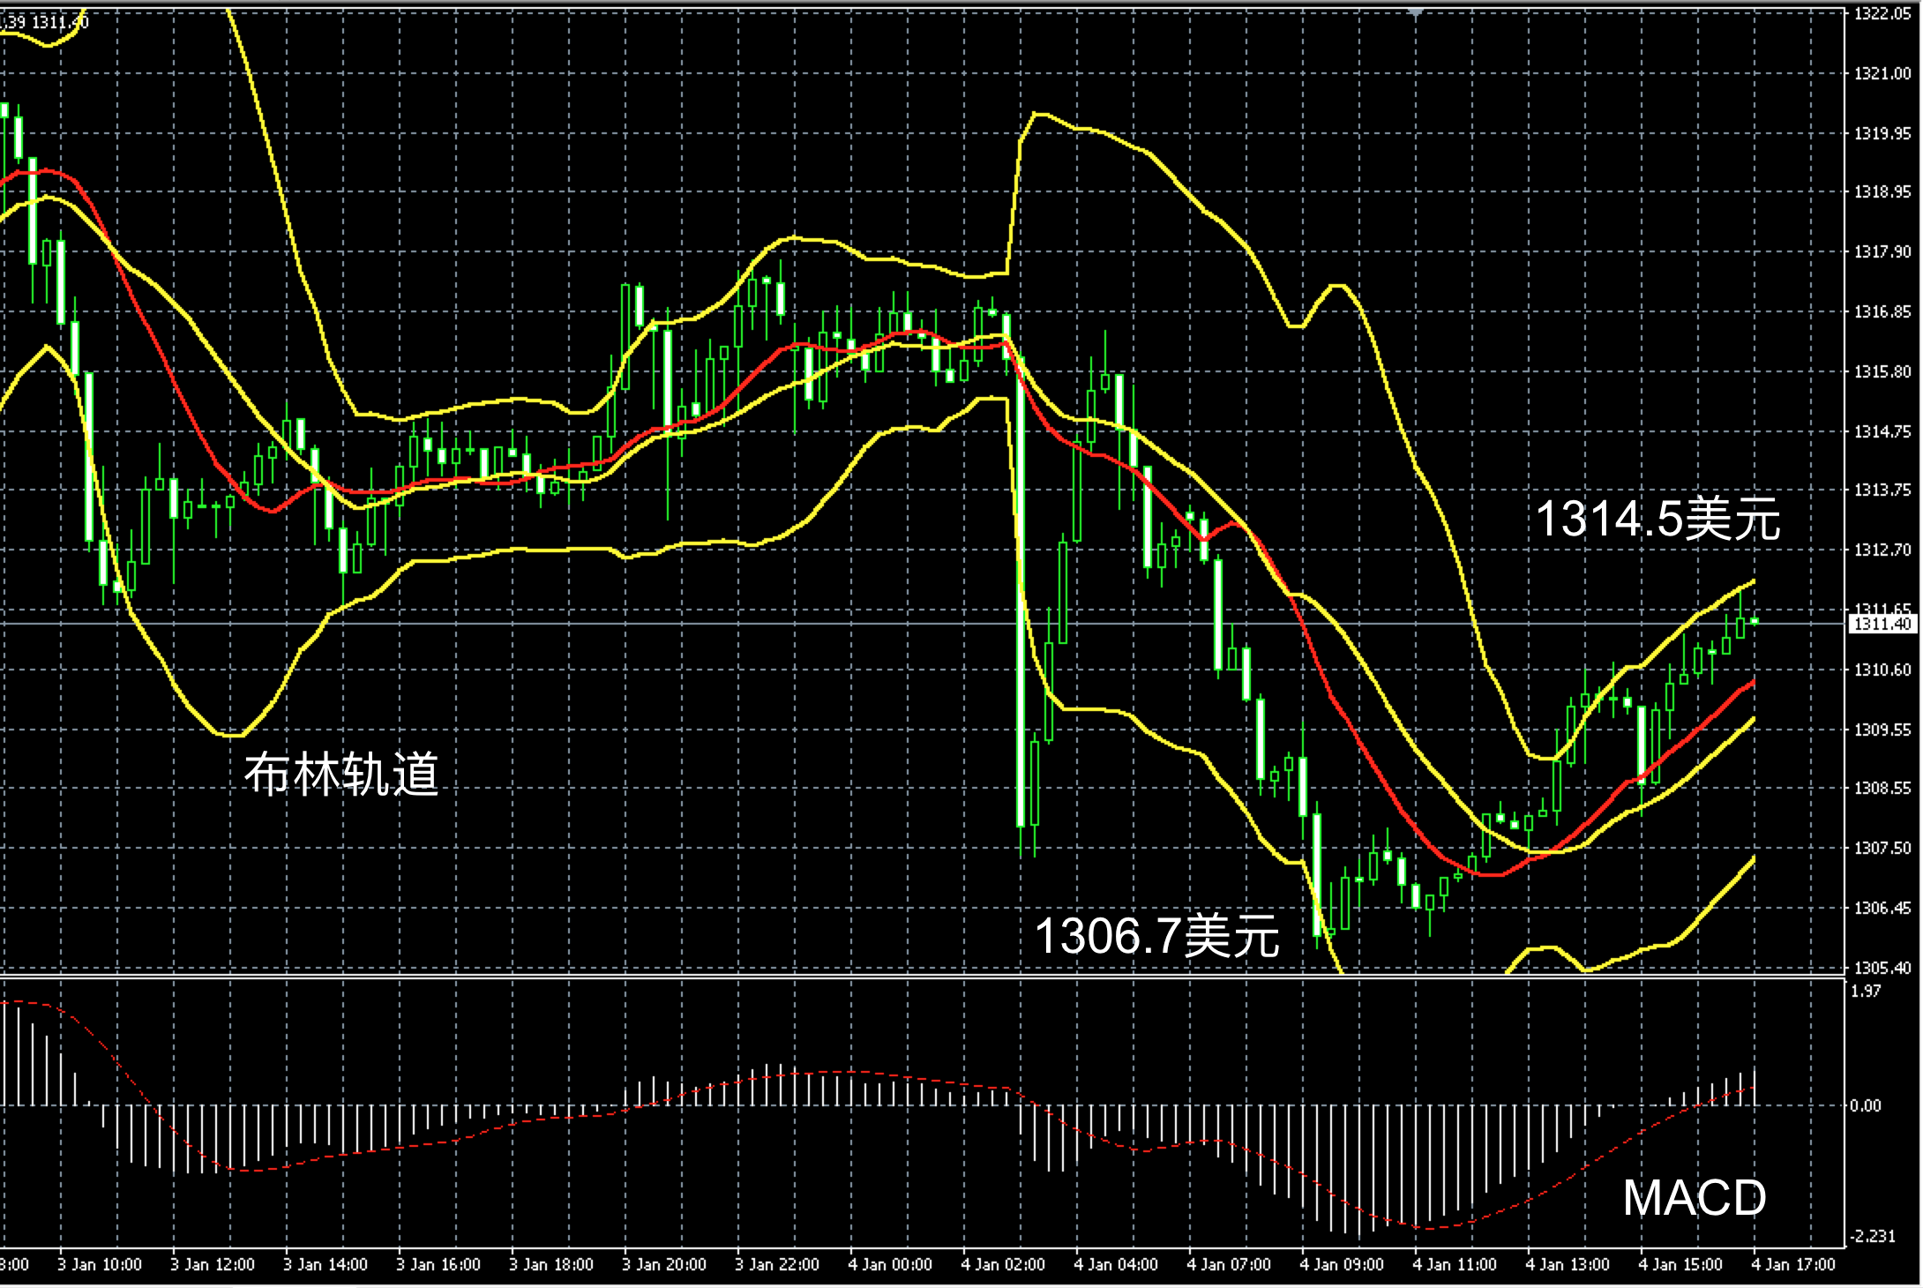Click the 3 Jan 20:00 time label

(x=663, y=1264)
